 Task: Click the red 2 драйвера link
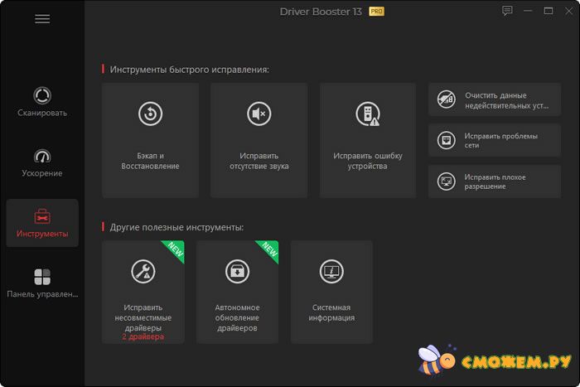pos(143,337)
